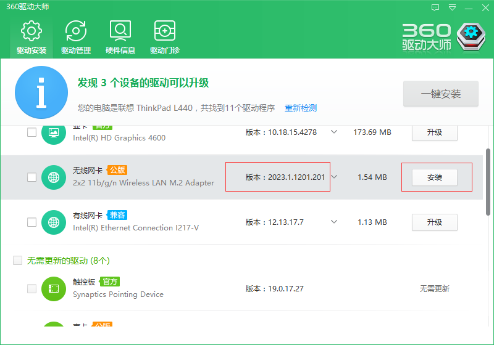The image size is (494, 345).
Task: Click the 版本：19.0.17.27 text
Action: (274, 289)
